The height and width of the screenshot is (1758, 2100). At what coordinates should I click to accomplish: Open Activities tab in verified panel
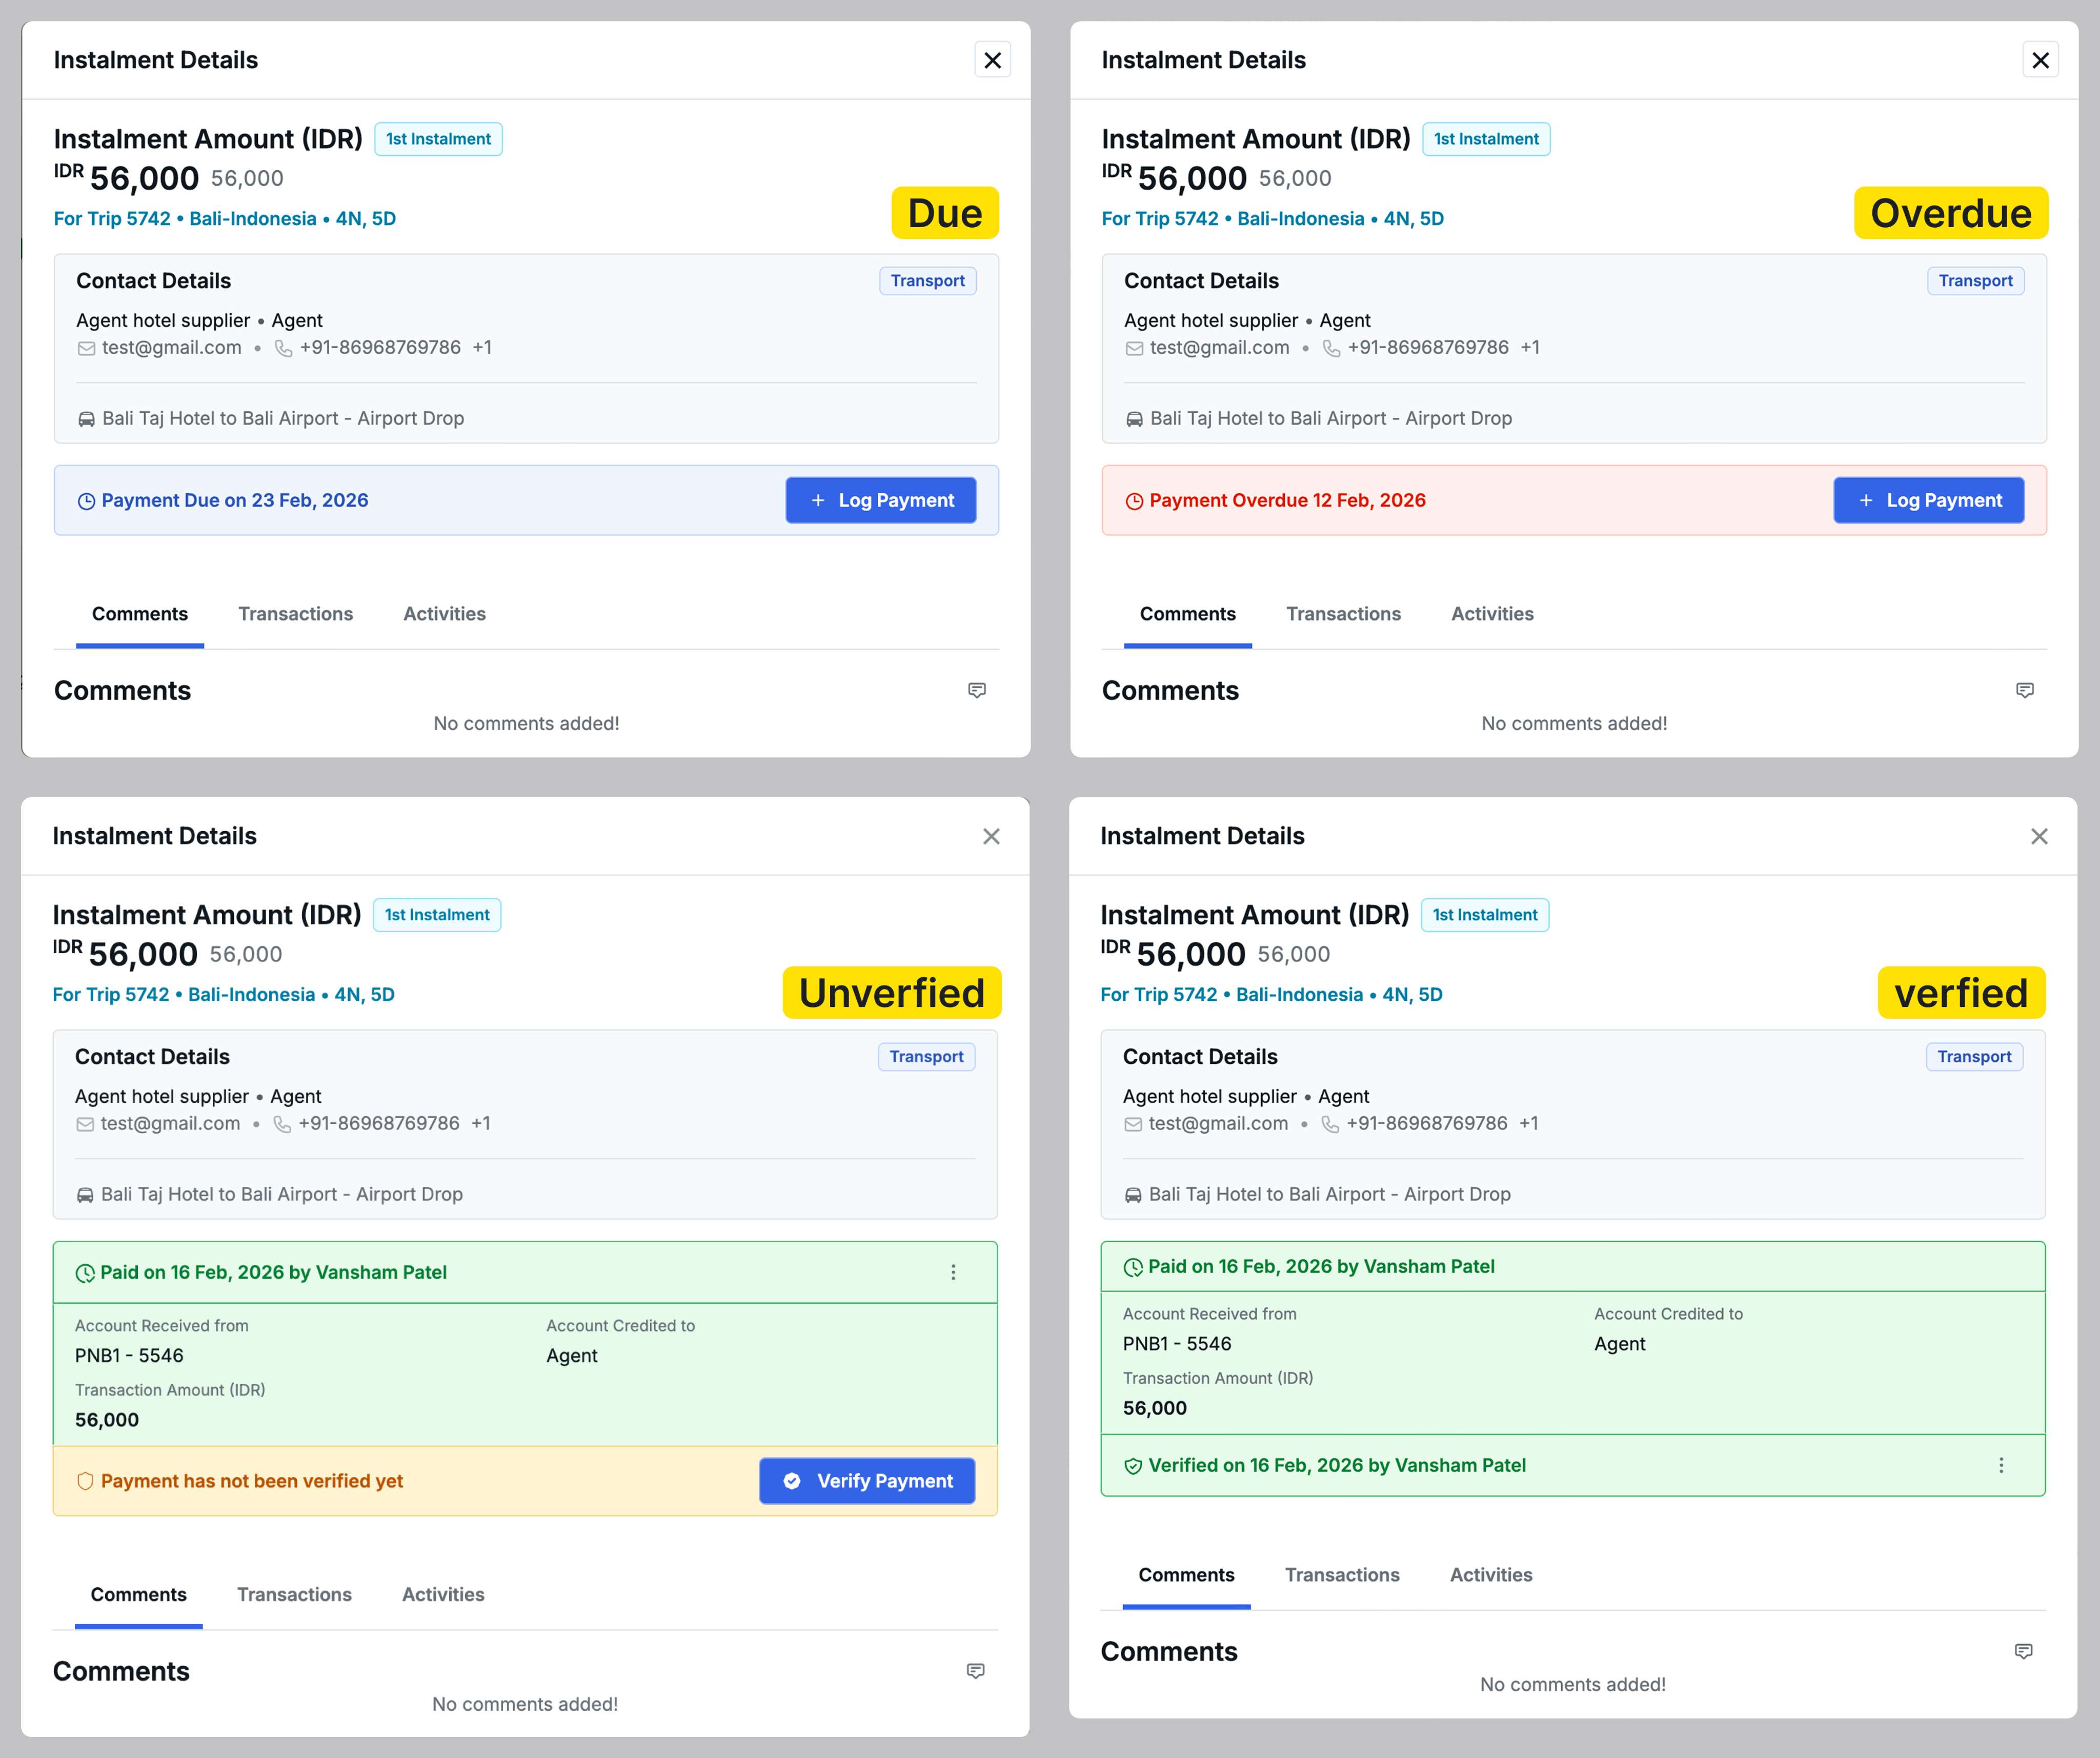[x=1491, y=1575]
